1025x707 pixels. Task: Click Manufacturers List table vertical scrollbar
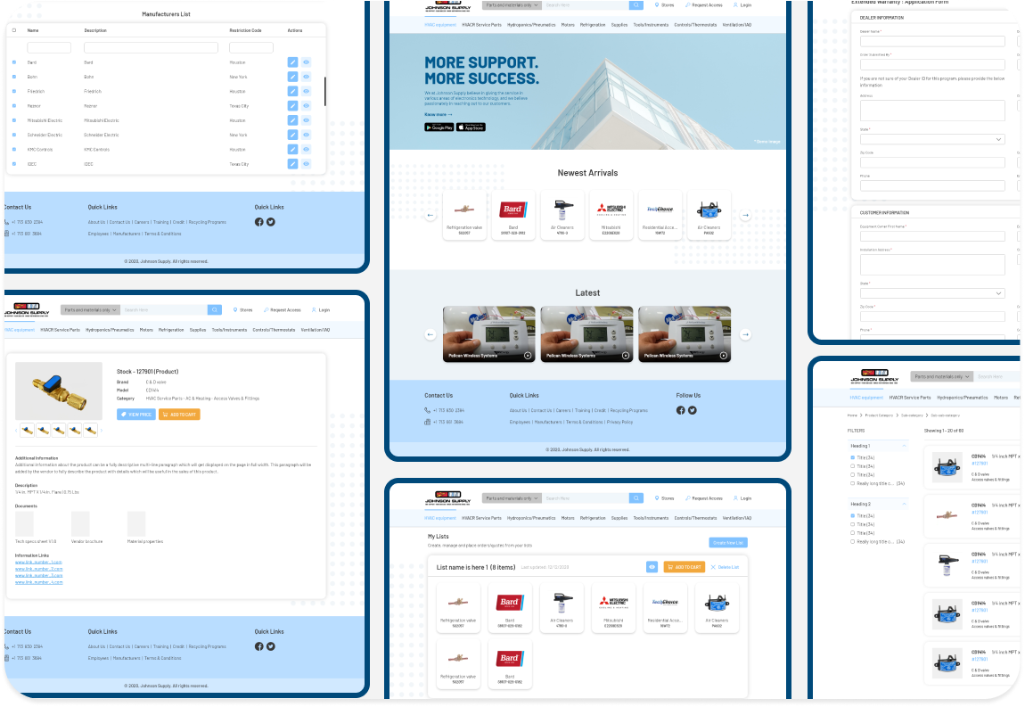click(x=325, y=91)
